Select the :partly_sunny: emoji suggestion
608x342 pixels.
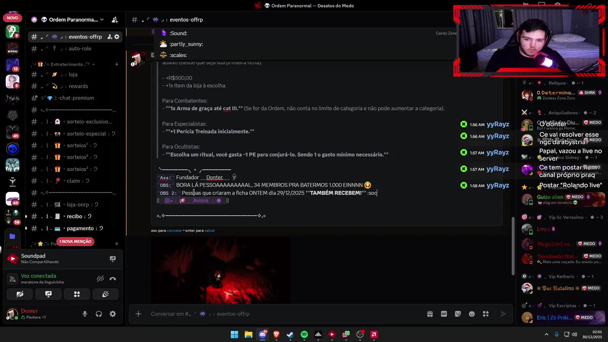(304, 44)
